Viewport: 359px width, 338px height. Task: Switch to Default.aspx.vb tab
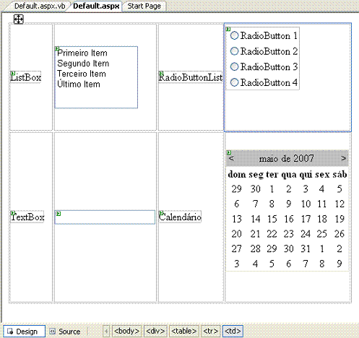coord(40,6)
